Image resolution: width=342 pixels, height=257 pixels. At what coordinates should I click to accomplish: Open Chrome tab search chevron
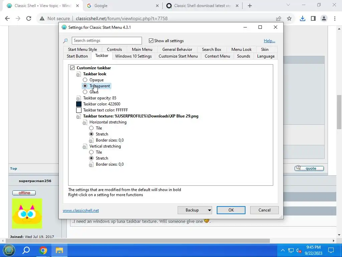[288, 5]
